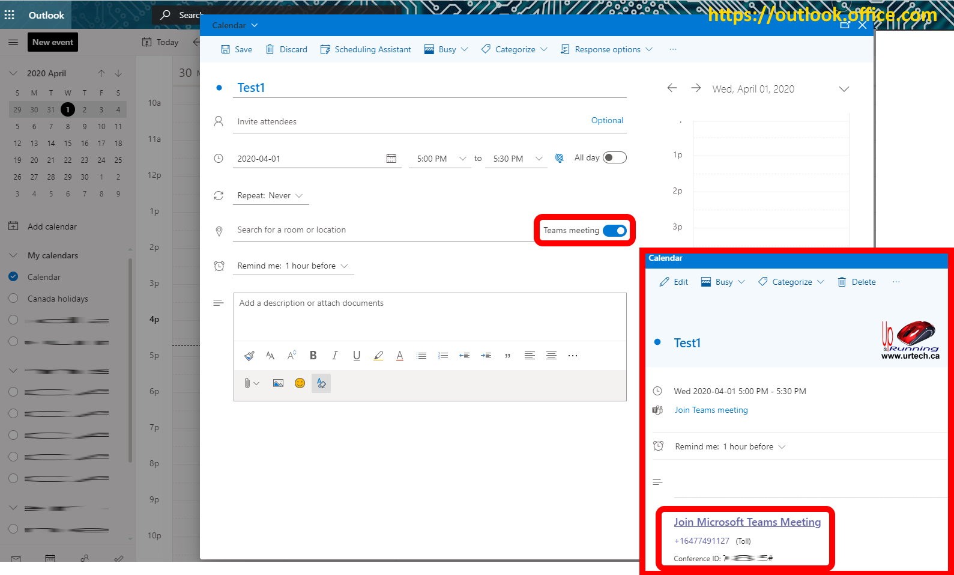Viewport: 954px width, 575px height.
Task: Turn off the Teams meeting toggle
Action: tap(614, 231)
